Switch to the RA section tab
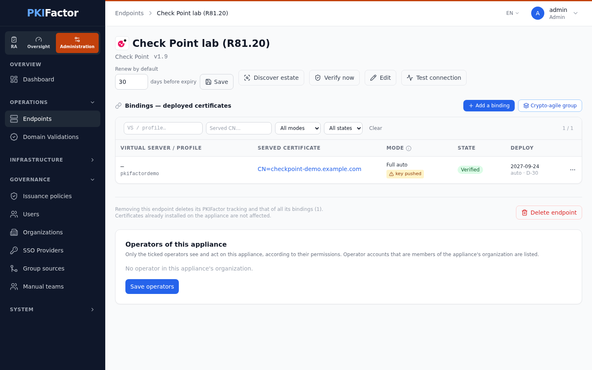This screenshot has height=370, width=592. coord(14,43)
